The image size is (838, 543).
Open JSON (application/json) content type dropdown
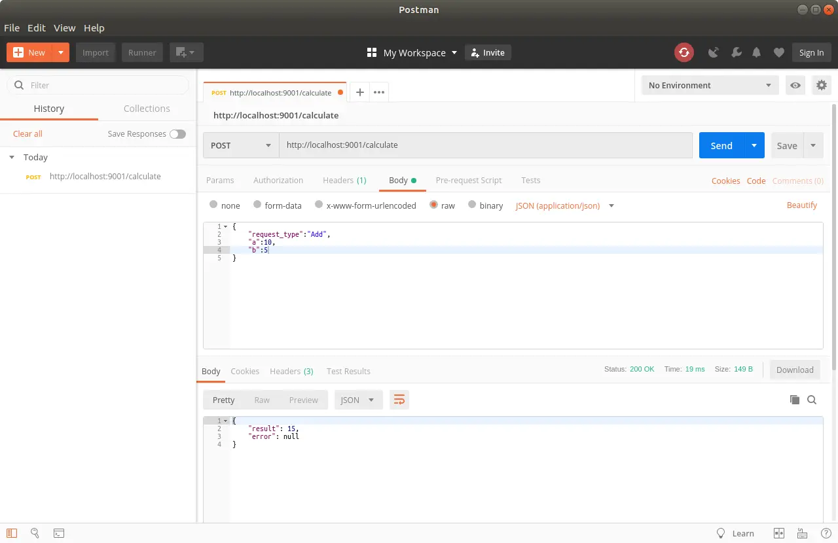(565, 205)
